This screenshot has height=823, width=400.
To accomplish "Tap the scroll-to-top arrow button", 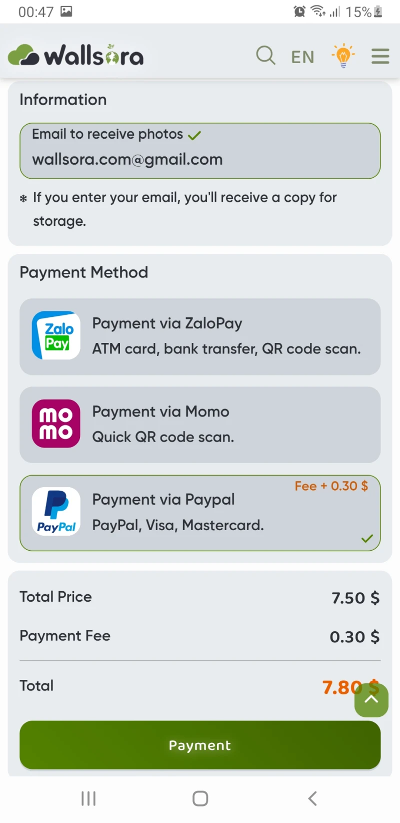I will [x=371, y=700].
